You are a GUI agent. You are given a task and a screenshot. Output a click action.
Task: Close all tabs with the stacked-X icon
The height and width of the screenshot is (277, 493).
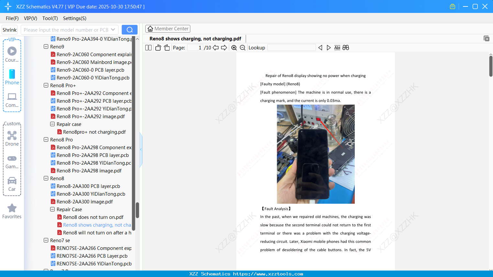pyautogui.click(x=487, y=38)
